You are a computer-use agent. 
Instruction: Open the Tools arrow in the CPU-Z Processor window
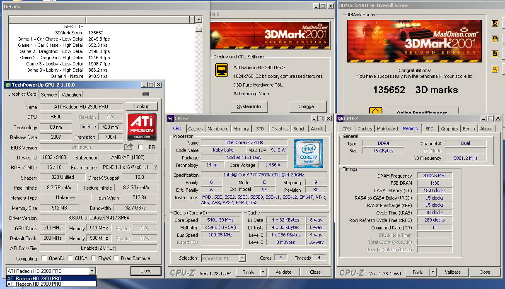tap(263, 272)
